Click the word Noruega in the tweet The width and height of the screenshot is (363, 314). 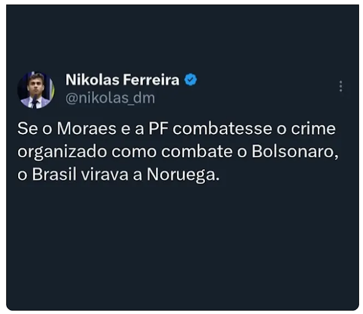pyautogui.click(x=183, y=174)
